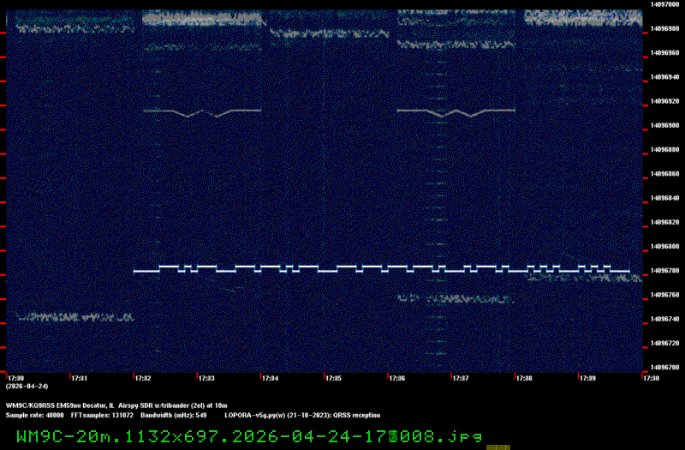The image size is (685, 450).
Task: Click the chevron trace starting at 17:02
Action: tap(202, 113)
